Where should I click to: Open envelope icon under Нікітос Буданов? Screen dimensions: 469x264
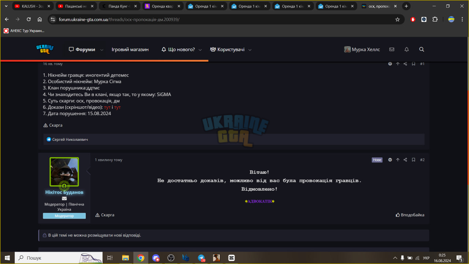pos(64,198)
